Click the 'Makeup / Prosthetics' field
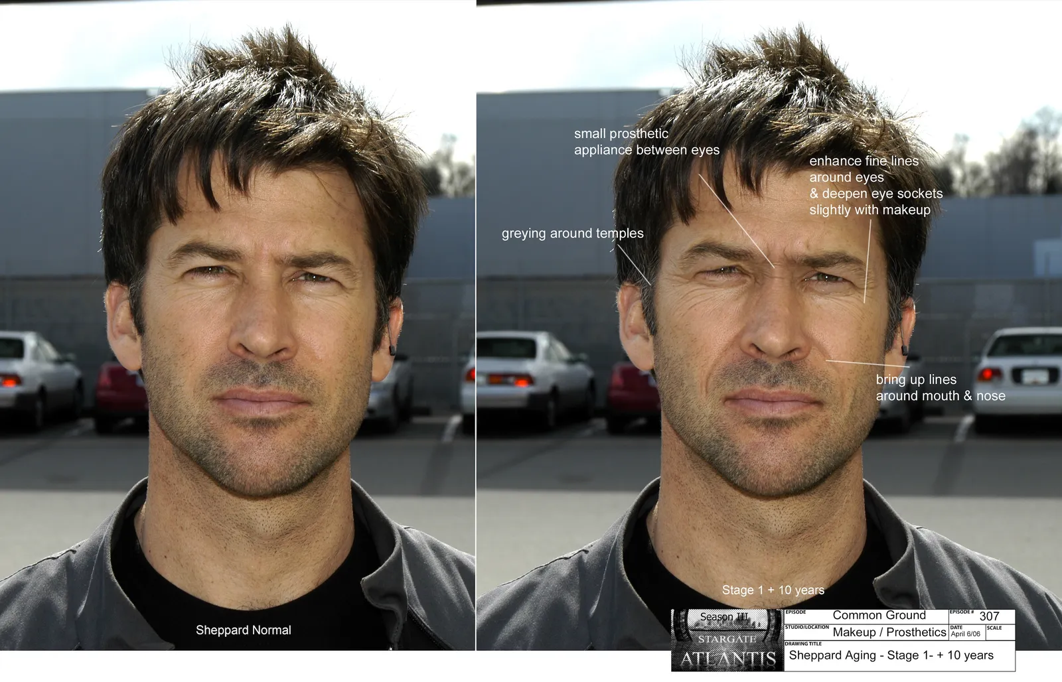Viewport: 1062px width, 682px height. click(x=889, y=632)
